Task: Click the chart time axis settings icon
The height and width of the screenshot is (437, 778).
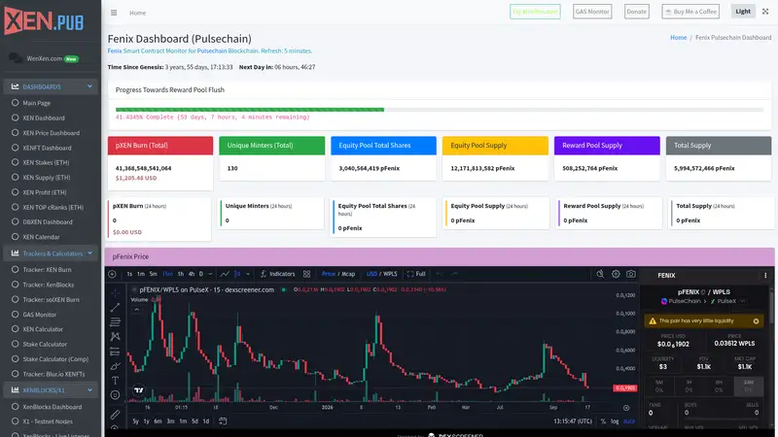Action: click(626, 408)
